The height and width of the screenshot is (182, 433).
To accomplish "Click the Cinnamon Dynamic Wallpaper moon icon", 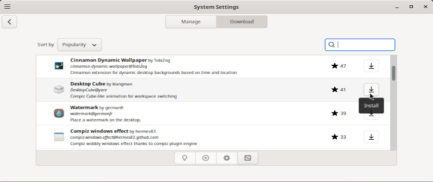I will (59, 66).
